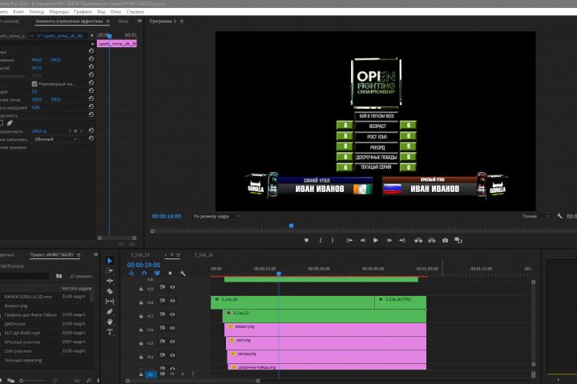Screen dimensions: 577x384
Task: Toggle sync lock on track V18
Action: pyautogui.click(x=162, y=301)
